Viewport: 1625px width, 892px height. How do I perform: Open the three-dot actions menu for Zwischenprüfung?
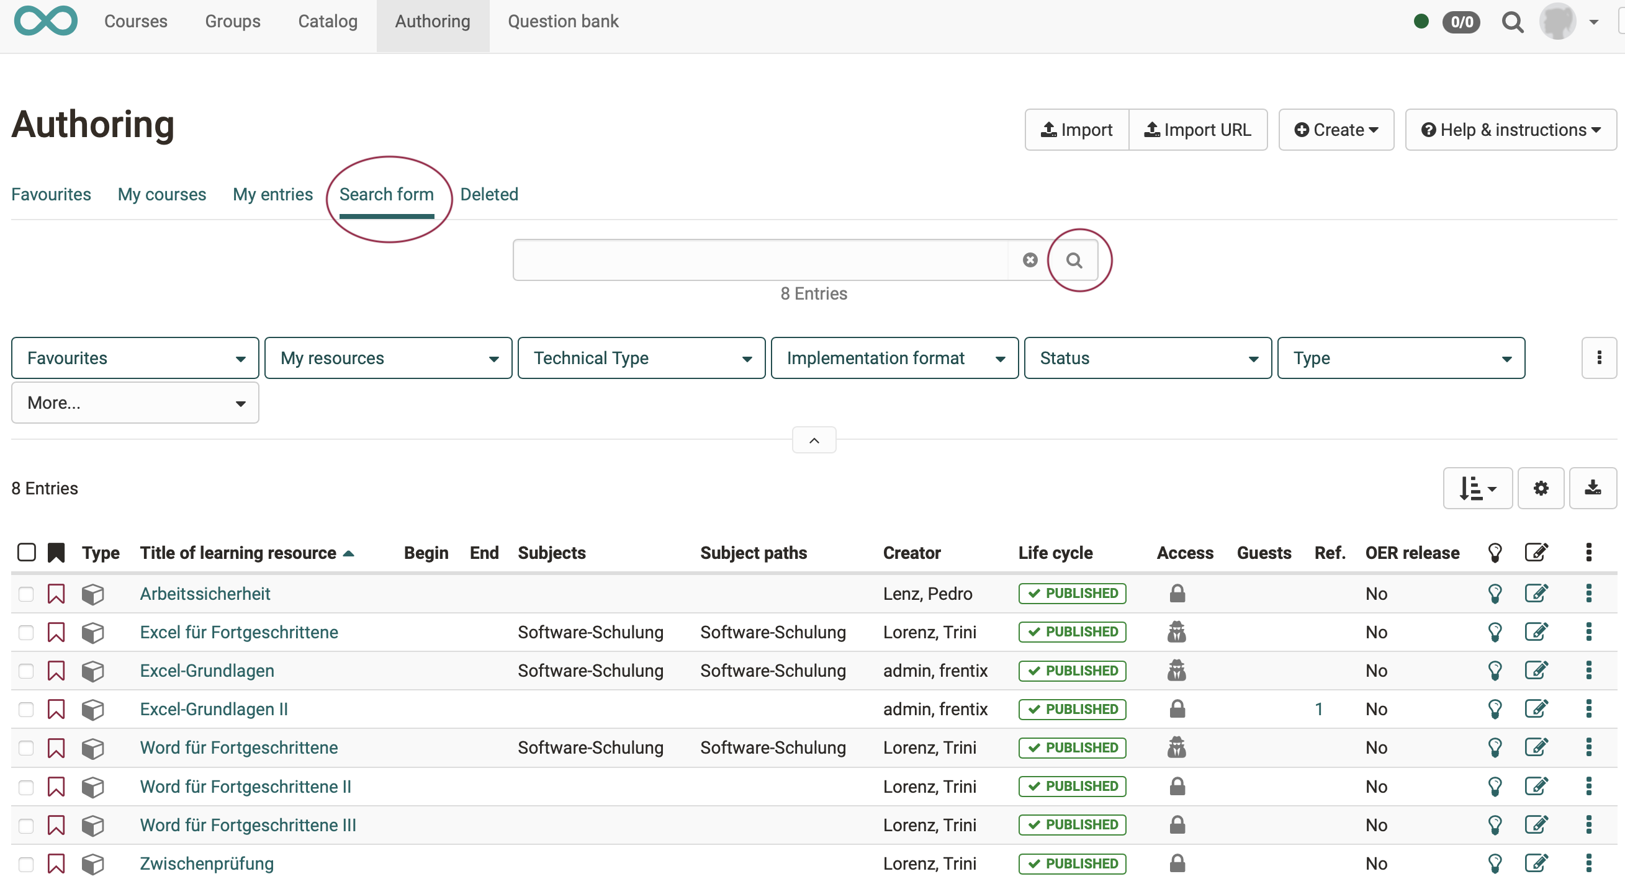pos(1588,863)
